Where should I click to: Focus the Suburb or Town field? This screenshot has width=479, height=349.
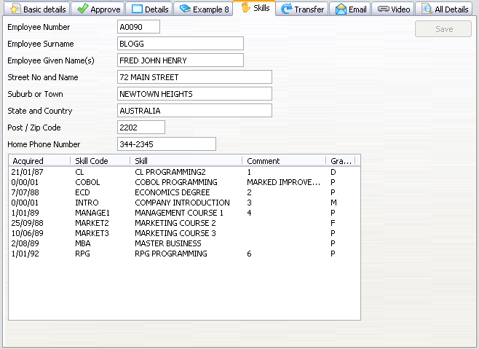pyautogui.click(x=194, y=94)
